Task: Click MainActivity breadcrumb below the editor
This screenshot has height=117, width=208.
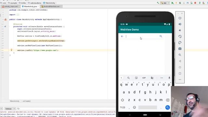Action: click(x=15, y=101)
